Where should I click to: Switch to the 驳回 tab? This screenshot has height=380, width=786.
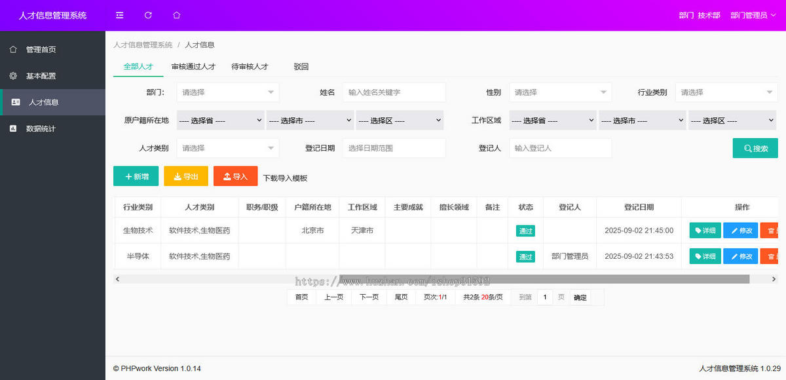point(301,66)
